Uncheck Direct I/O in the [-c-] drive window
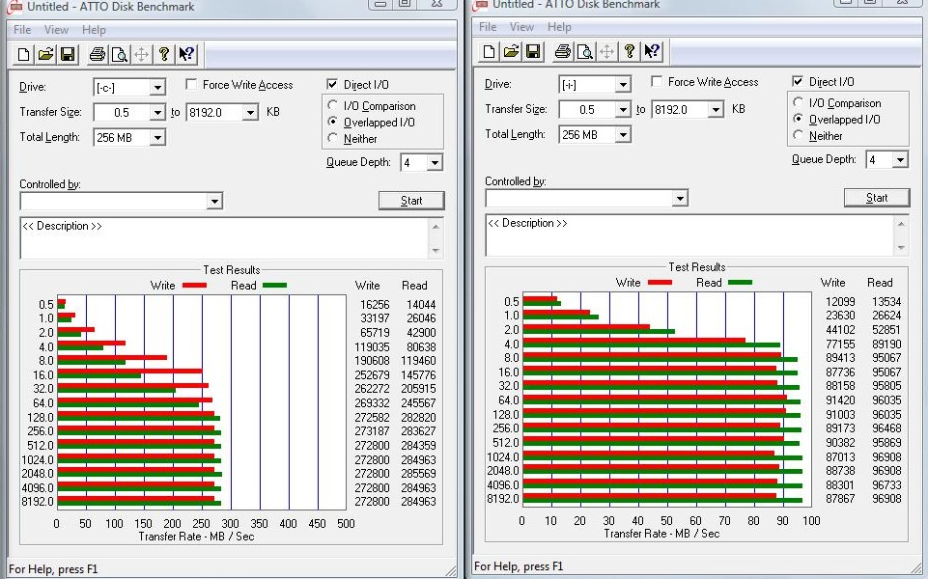 coord(332,85)
